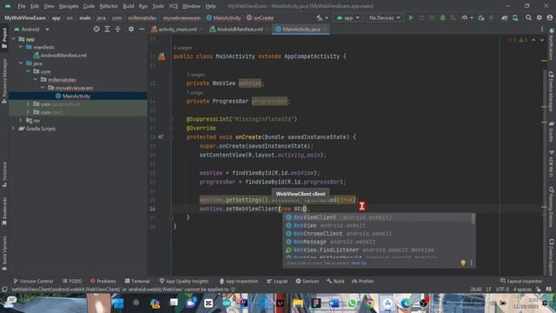This screenshot has height=313, width=556.
Task: Click the 4 spaces indent setting
Action: tap(523, 290)
